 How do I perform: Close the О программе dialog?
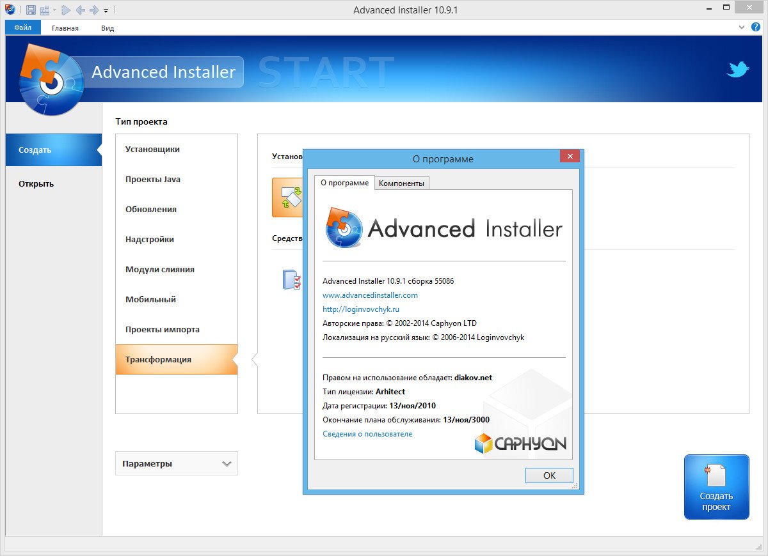tap(570, 156)
